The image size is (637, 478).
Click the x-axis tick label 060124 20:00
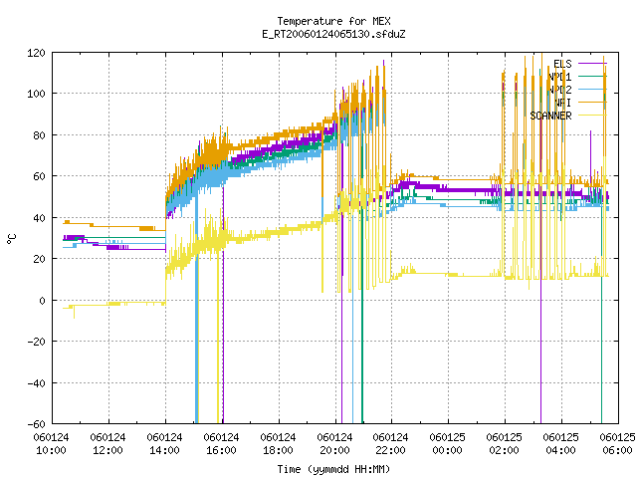pyautogui.click(x=334, y=444)
